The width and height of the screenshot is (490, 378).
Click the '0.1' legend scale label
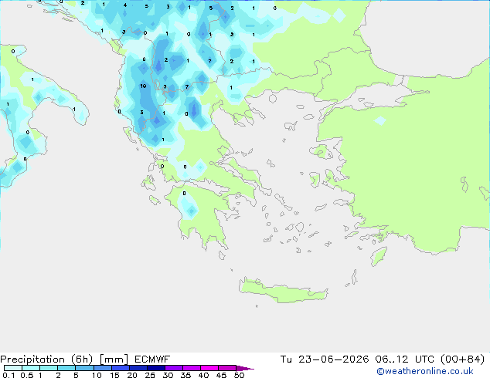coord(9,375)
